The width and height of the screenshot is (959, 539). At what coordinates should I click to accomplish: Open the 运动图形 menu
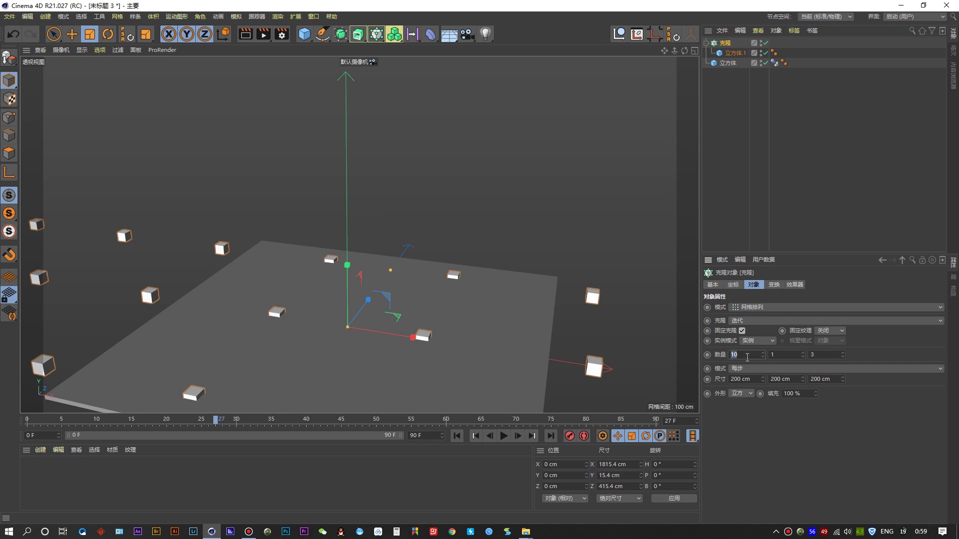(x=176, y=16)
